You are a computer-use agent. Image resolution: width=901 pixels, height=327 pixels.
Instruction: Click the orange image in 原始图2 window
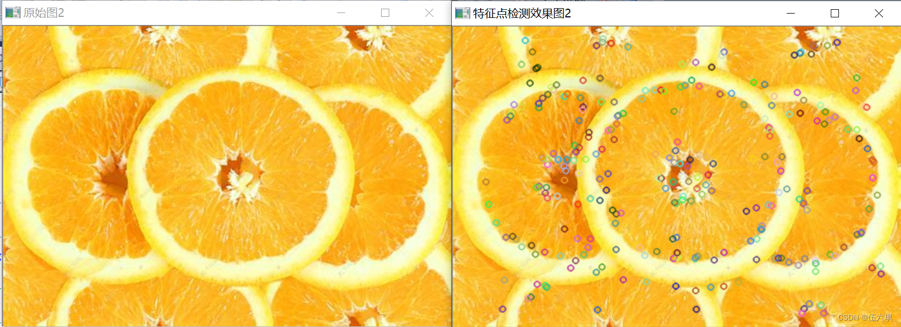[227, 176]
